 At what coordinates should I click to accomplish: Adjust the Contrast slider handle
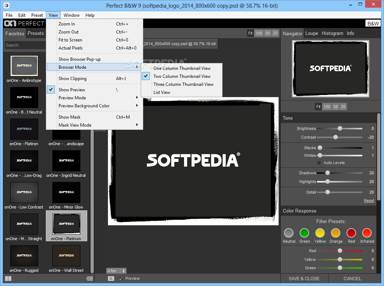(336, 137)
